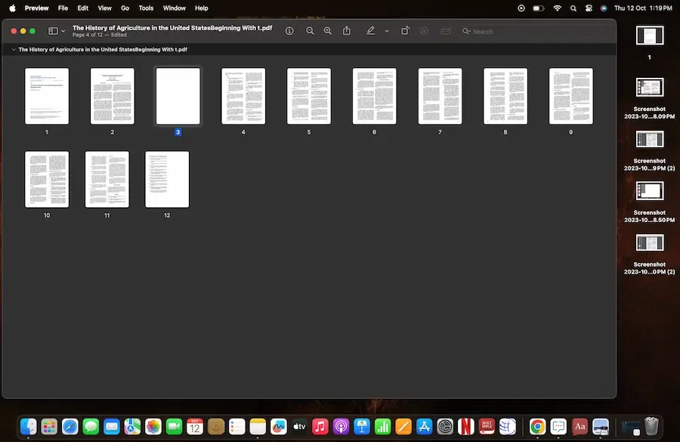Open Control Center in menu bar
680x442 pixels.
coord(589,8)
